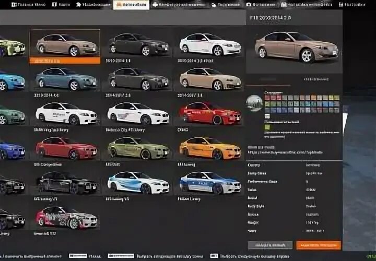The image size is (376, 261).
Task: Open the photo mode item with the camera icon
Action: (261, 5)
